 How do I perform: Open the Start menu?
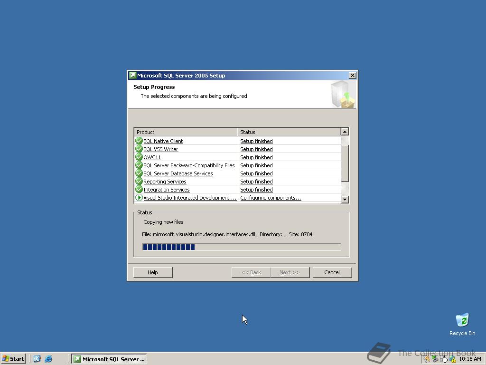coord(13,359)
